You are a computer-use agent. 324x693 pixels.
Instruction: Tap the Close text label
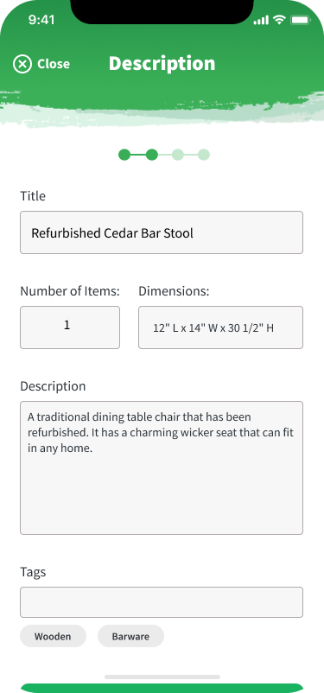tap(54, 64)
